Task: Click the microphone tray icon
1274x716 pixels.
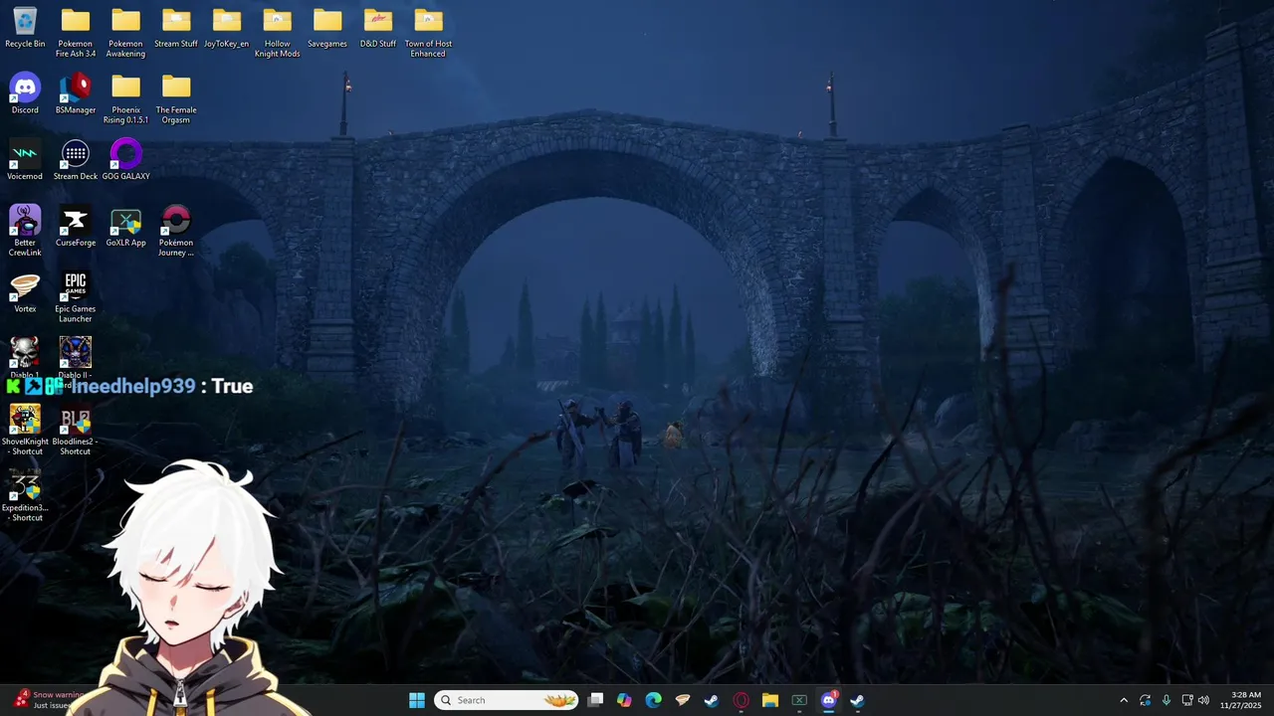Action: (1167, 700)
